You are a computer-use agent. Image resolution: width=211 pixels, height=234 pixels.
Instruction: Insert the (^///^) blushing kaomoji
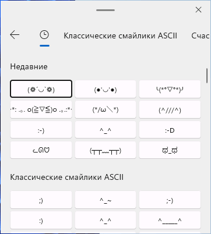point(170,109)
